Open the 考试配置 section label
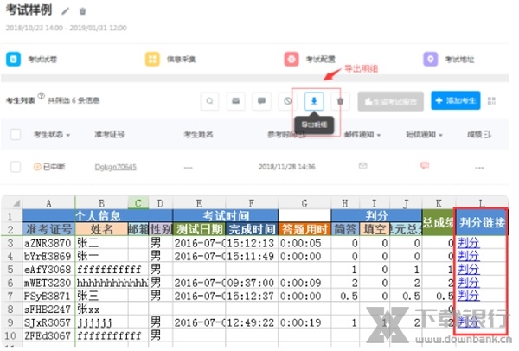The width and height of the screenshot is (519, 351). [320, 60]
